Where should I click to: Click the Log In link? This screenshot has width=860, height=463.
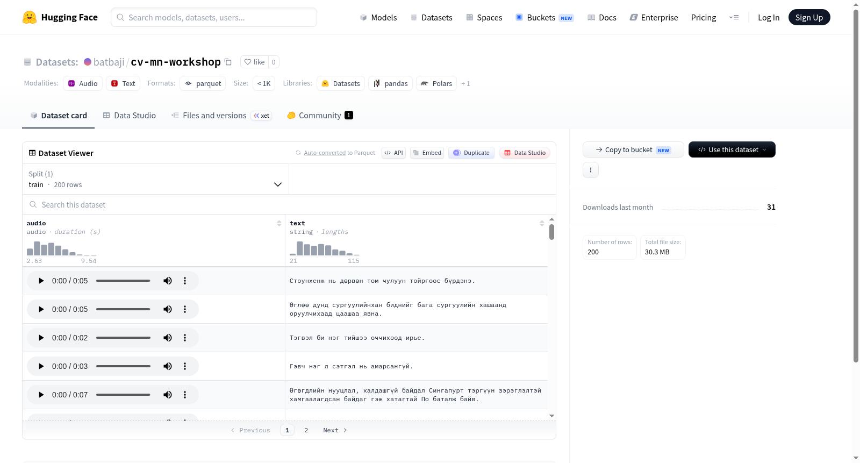(x=769, y=17)
